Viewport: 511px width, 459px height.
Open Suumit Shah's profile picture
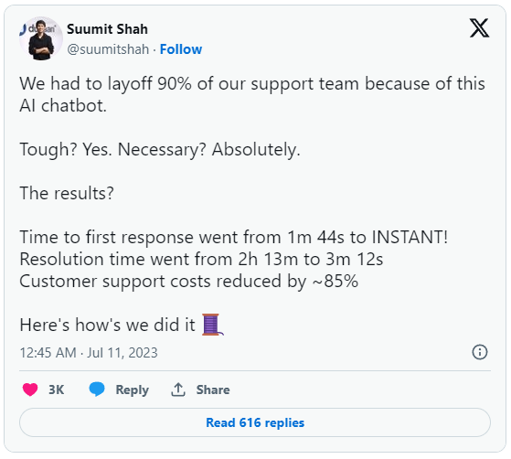41,38
